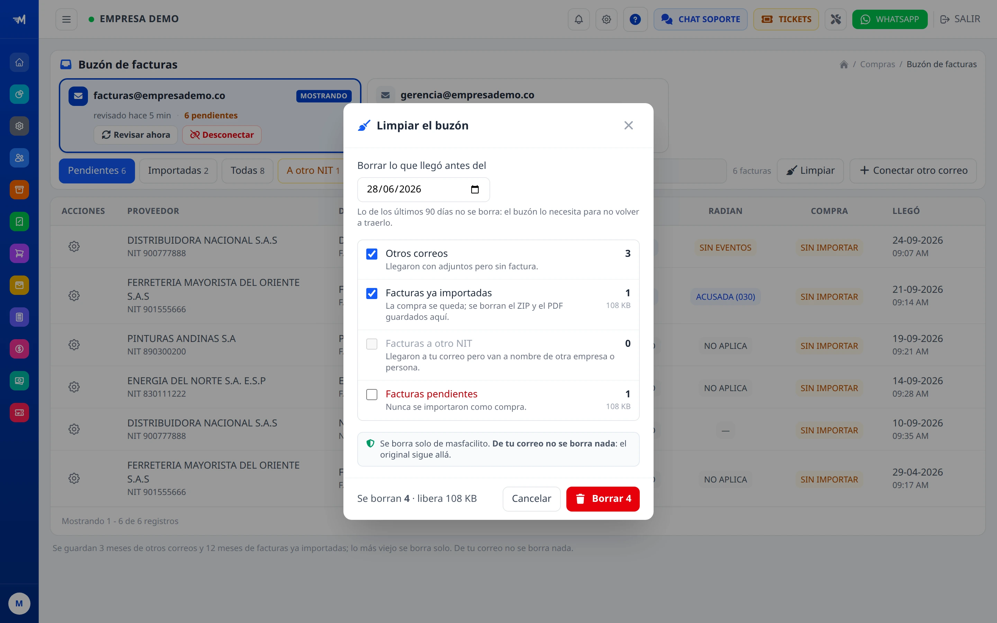Open the shopping cart sidebar icon

(x=19, y=253)
